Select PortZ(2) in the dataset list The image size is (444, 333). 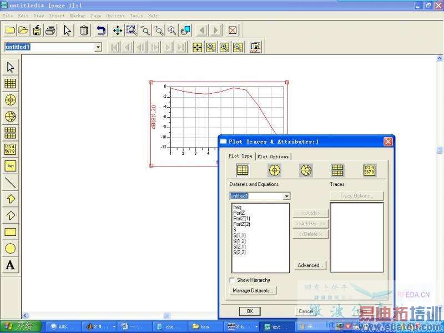[241, 224]
